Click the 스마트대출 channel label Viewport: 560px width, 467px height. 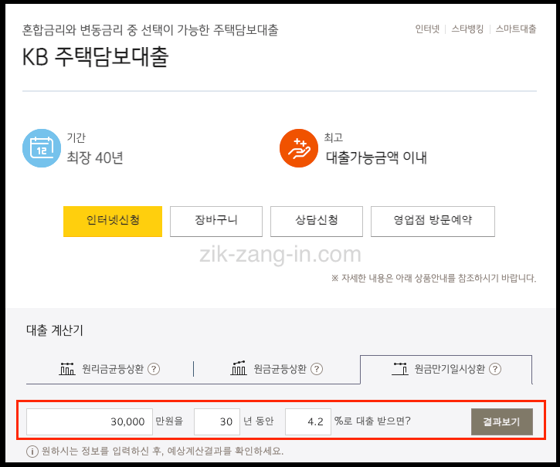pyautogui.click(x=516, y=29)
